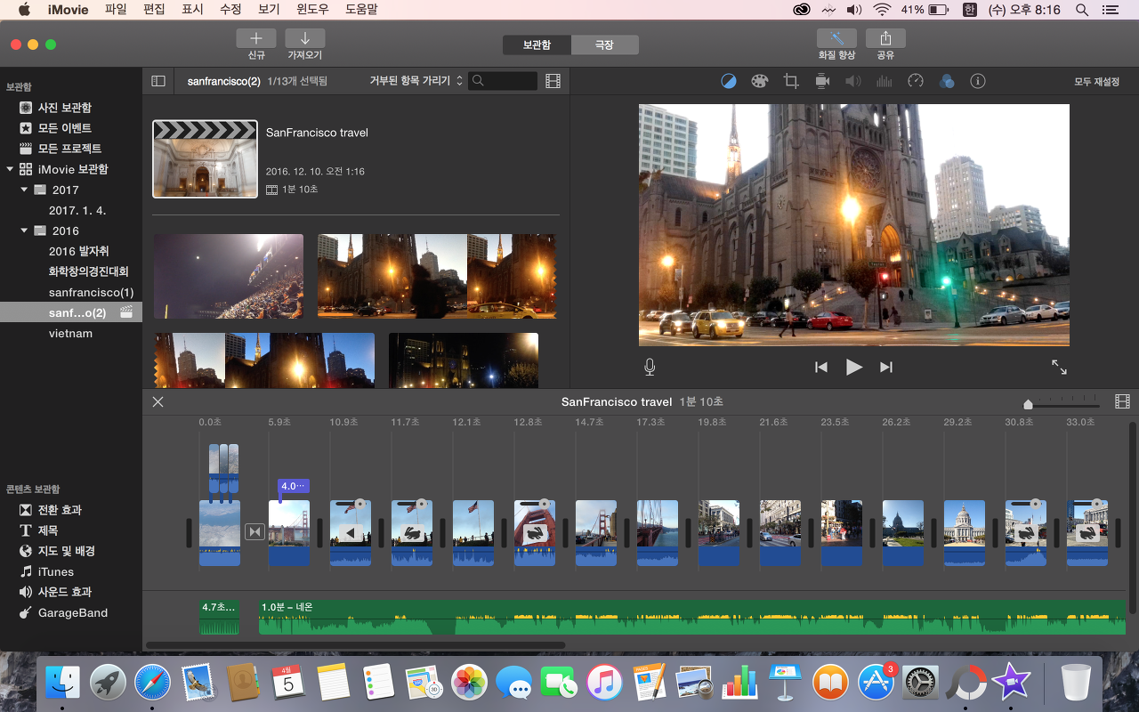Image resolution: width=1139 pixels, height=712 pixels.
Task: Collapse the iMovie 보관함 library tree
Action: coord(10,169)
